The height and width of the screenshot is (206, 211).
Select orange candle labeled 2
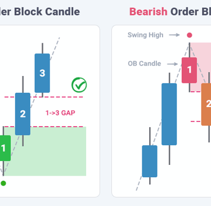pos(206,104)
